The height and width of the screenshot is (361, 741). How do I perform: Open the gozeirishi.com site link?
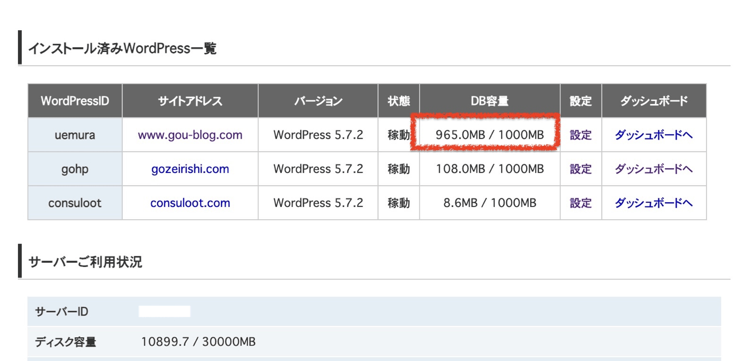(190, 169)
